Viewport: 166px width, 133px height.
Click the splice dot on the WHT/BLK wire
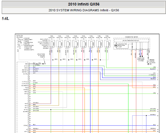(x=146, y=116)
